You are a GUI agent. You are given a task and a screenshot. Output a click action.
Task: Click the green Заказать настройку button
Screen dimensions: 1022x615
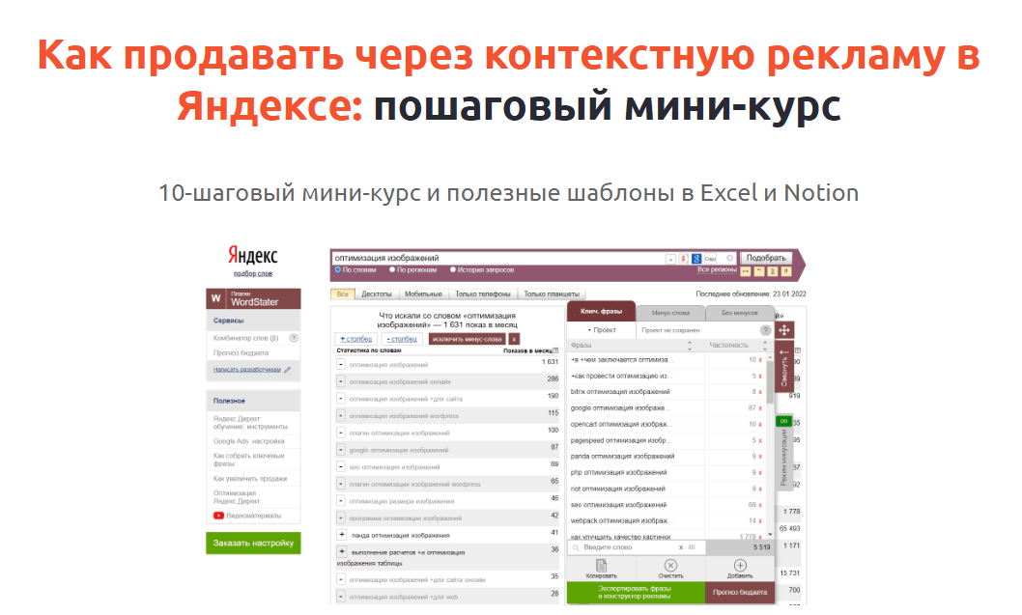[x=252, y=543]
